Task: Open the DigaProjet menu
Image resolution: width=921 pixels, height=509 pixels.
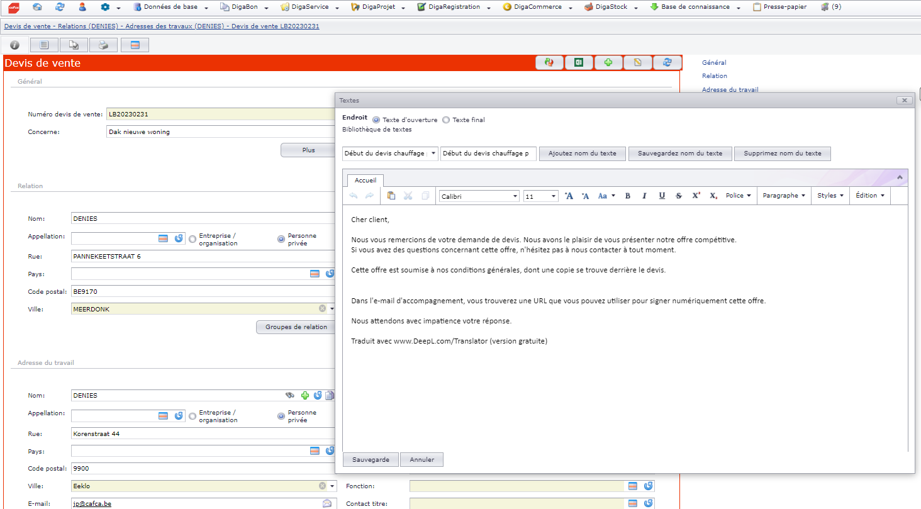Action: point(377,7)
